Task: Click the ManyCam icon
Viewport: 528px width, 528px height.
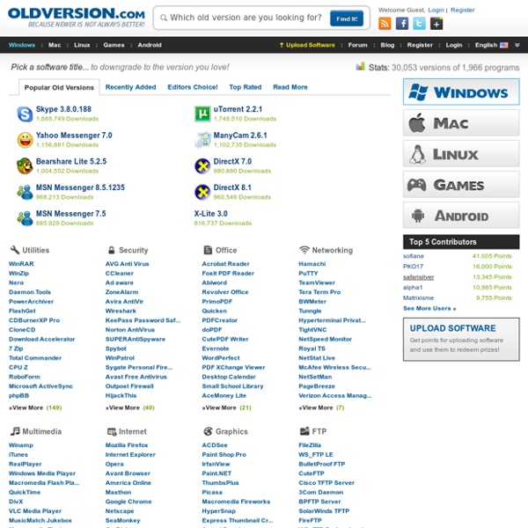Action: [202, 140]
